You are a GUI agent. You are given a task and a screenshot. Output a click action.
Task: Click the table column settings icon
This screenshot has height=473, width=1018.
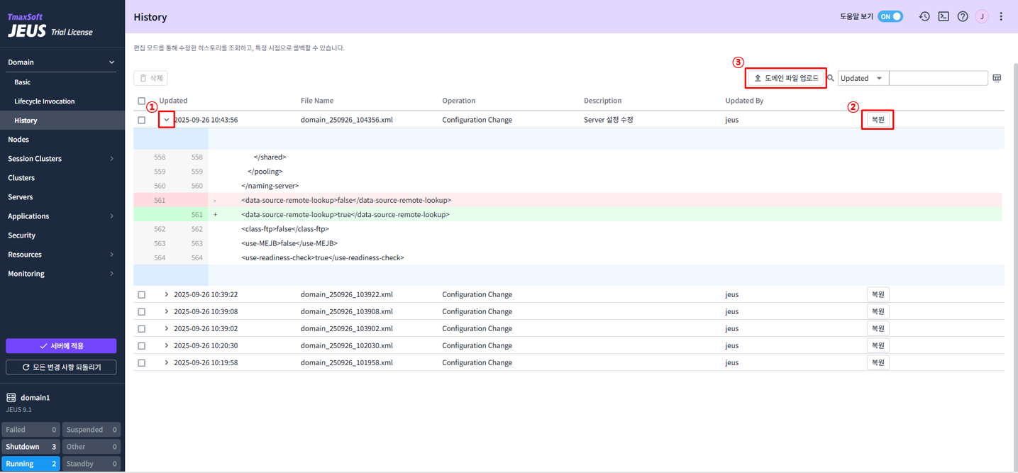tap(997, 78)
